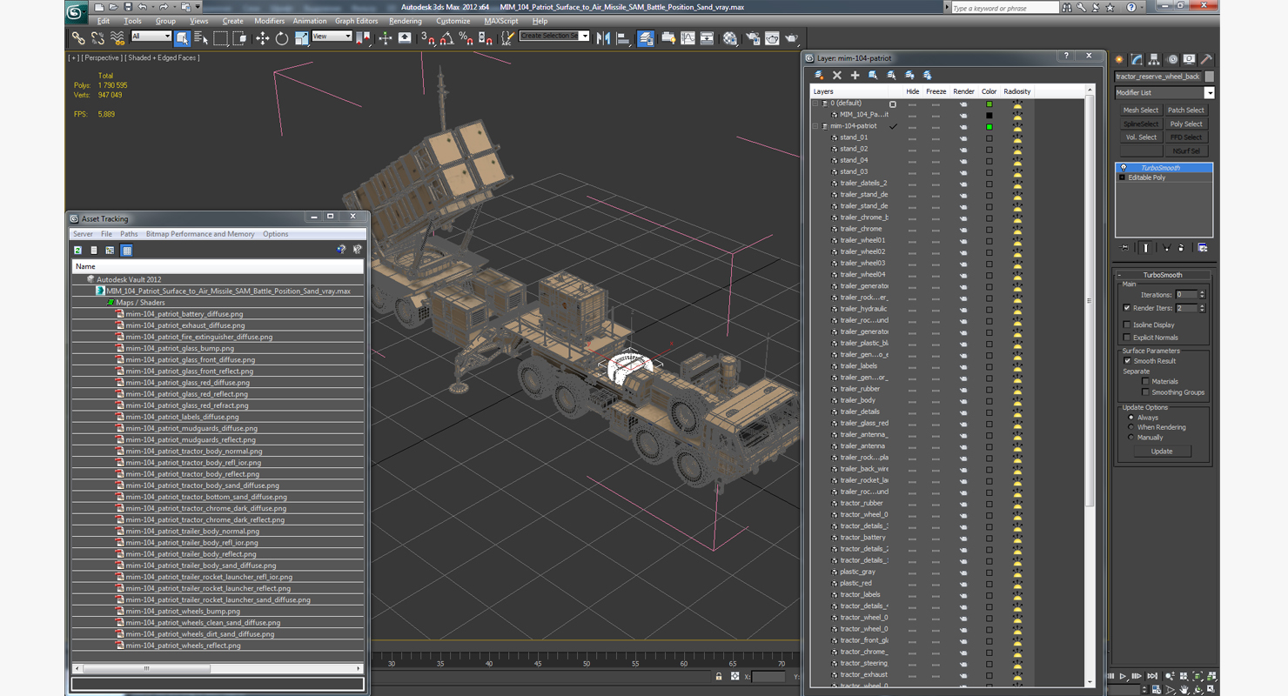1288x696 pixels.
Task: Toggle Angle Snap in main toolbar
Action: [446, 38]
